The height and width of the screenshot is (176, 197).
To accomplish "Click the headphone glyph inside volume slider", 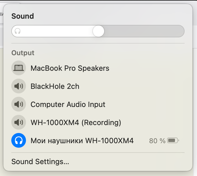I will (x=18, y=31).
